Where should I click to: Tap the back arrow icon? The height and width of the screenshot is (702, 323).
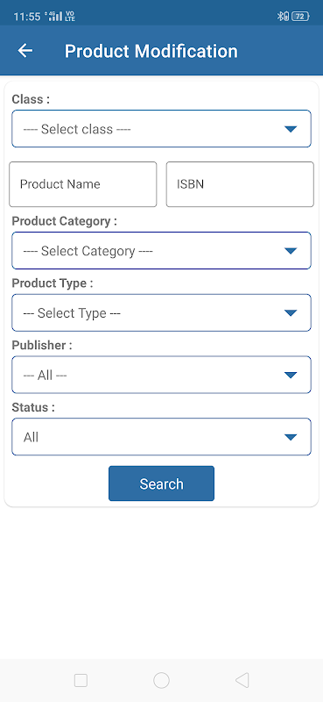[25, 51]
